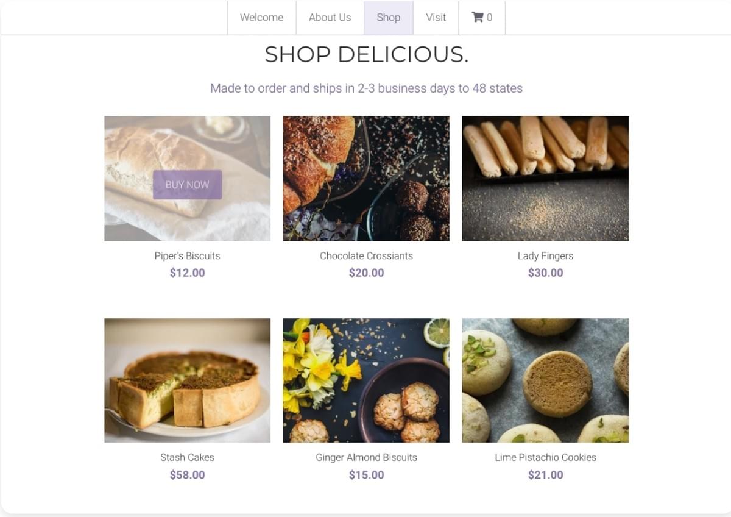Select the Shop navigation item
This screenshot has height=517, width=731.
388,17
